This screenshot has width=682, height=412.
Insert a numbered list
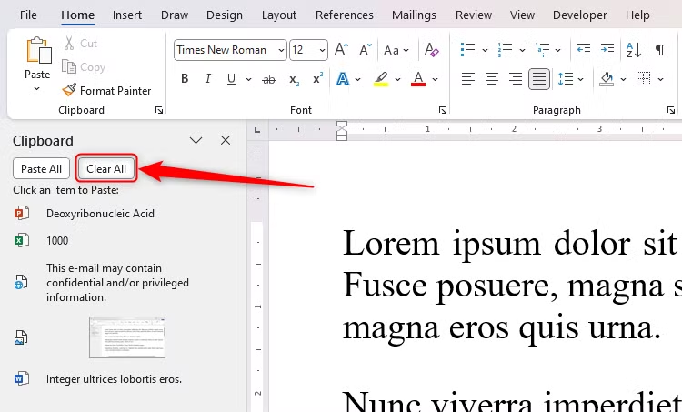505,50
